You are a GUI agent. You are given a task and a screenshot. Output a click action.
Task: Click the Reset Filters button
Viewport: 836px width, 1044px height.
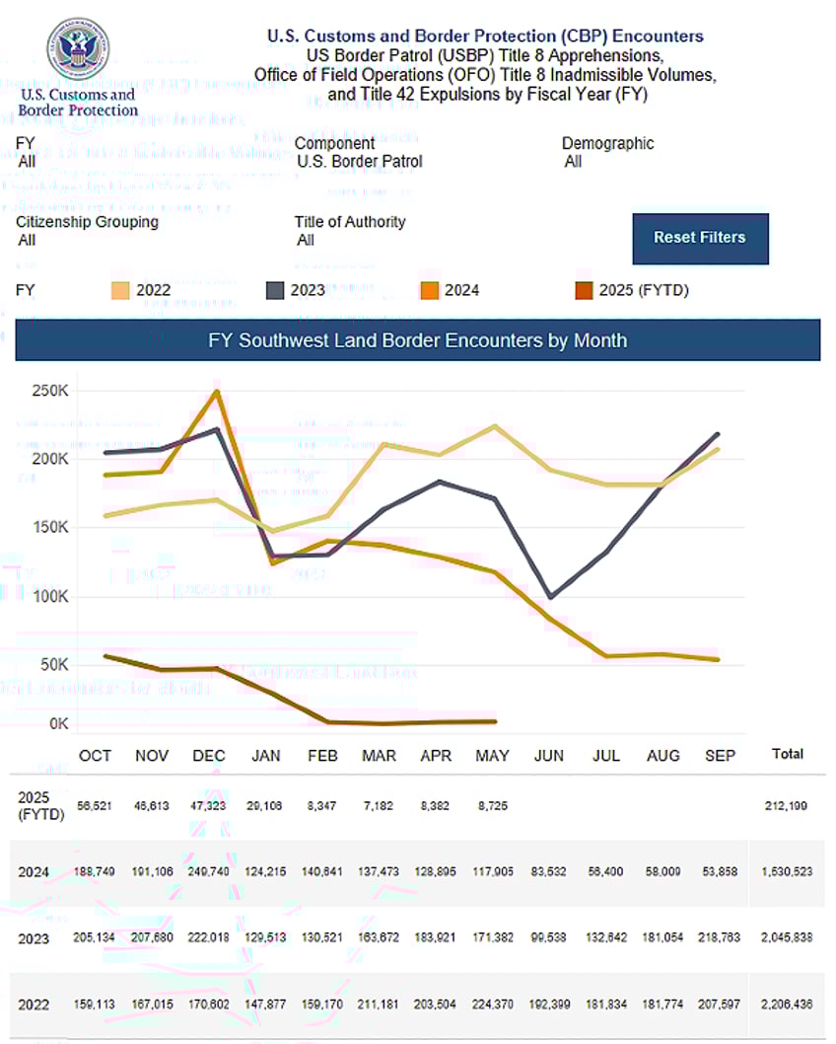point(700,239)
